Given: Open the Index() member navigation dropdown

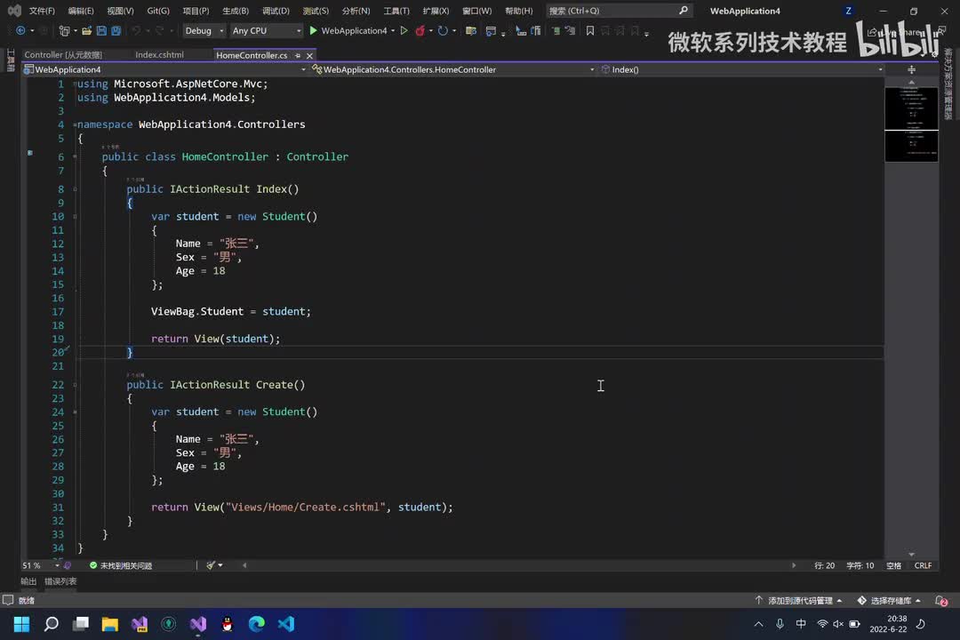Looking at the screenshot, I should (x=741, y=70).
